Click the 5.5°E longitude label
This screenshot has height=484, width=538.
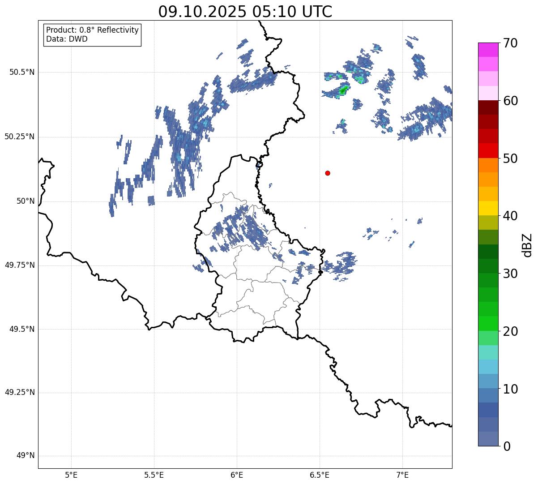[154, 475]
